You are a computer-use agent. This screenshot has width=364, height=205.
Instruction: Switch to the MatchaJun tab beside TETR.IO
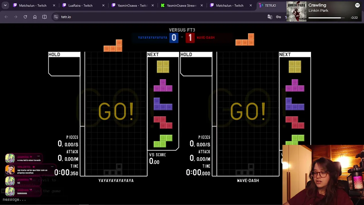click(229, 5)
